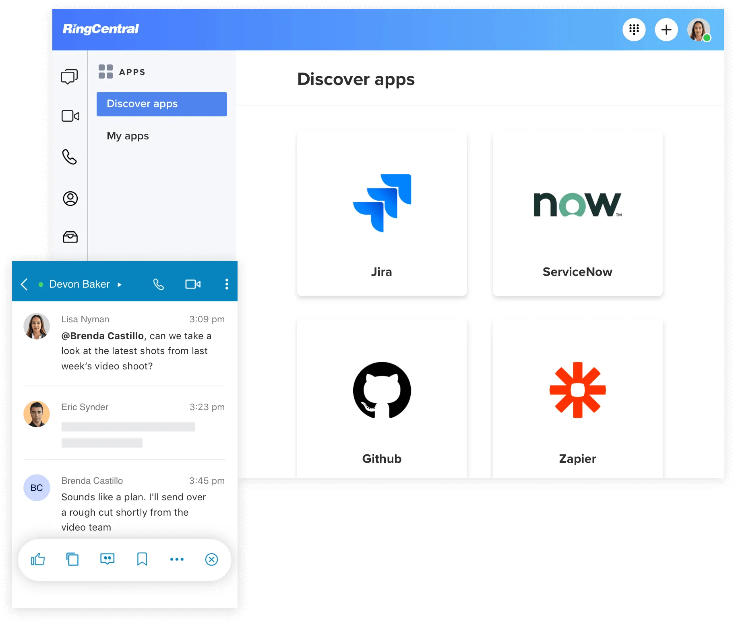
Task: Open the user profile avatar
Action: [699, 29]
